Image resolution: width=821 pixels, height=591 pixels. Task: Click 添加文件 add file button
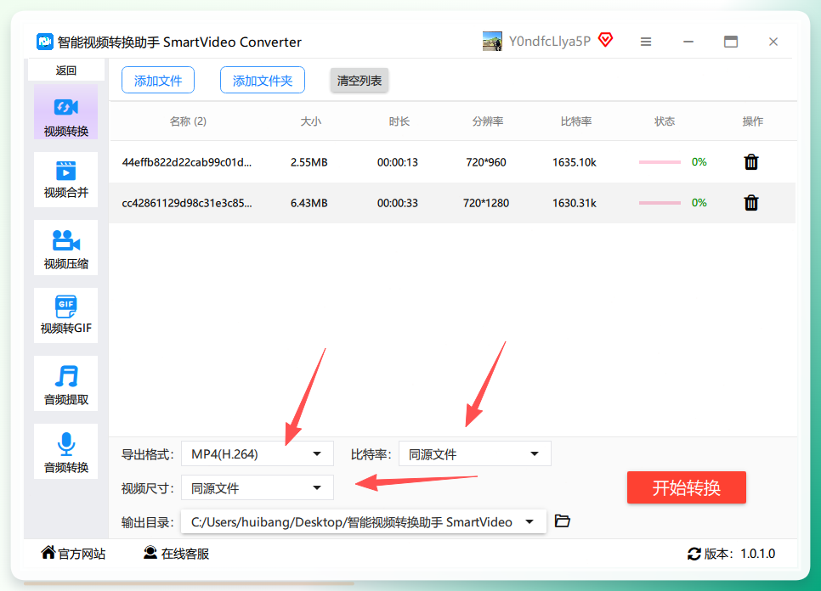[x=158, y=80]
